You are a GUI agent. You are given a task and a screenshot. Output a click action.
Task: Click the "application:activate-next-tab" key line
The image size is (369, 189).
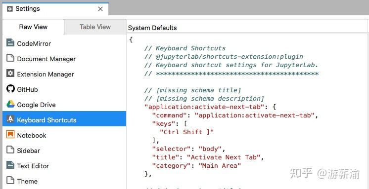[x=210, y=107]
